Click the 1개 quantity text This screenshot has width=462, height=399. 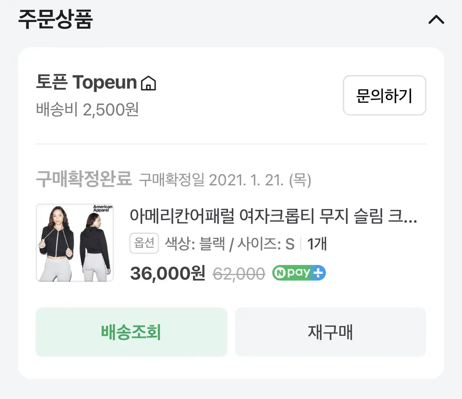click(x=317, y=244)
